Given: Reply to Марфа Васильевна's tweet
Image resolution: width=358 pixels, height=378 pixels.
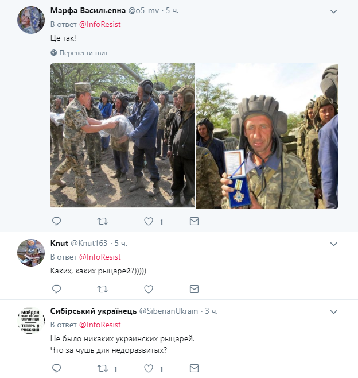Looking at the screenshot, I should pos(57,221).
